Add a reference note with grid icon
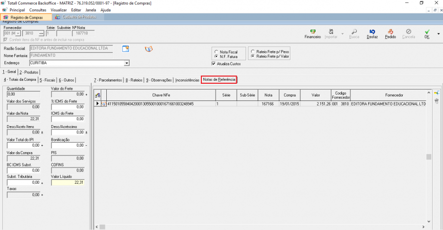 [436, 93]
